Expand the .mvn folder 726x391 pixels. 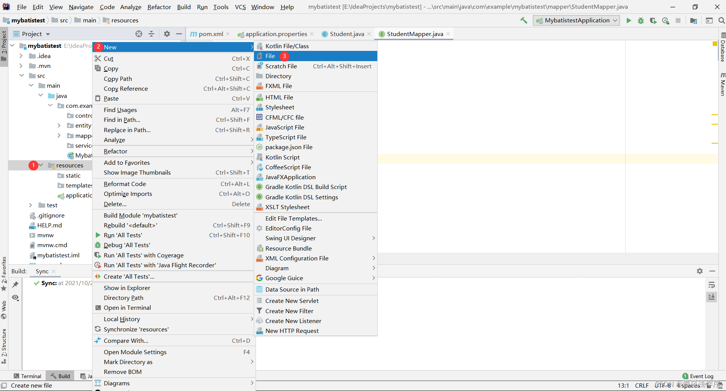pyautogui.click(x=21, y=66)
